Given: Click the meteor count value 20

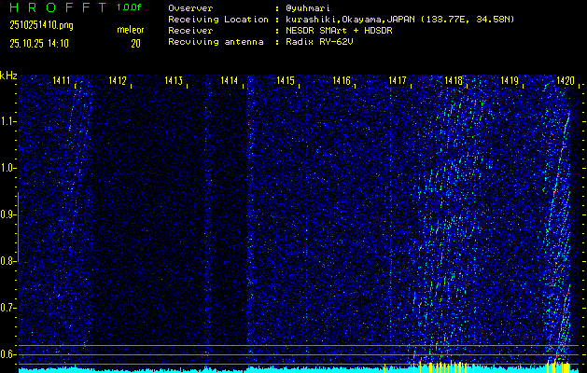Looking at the screenshot, I should tap(135, 44).
